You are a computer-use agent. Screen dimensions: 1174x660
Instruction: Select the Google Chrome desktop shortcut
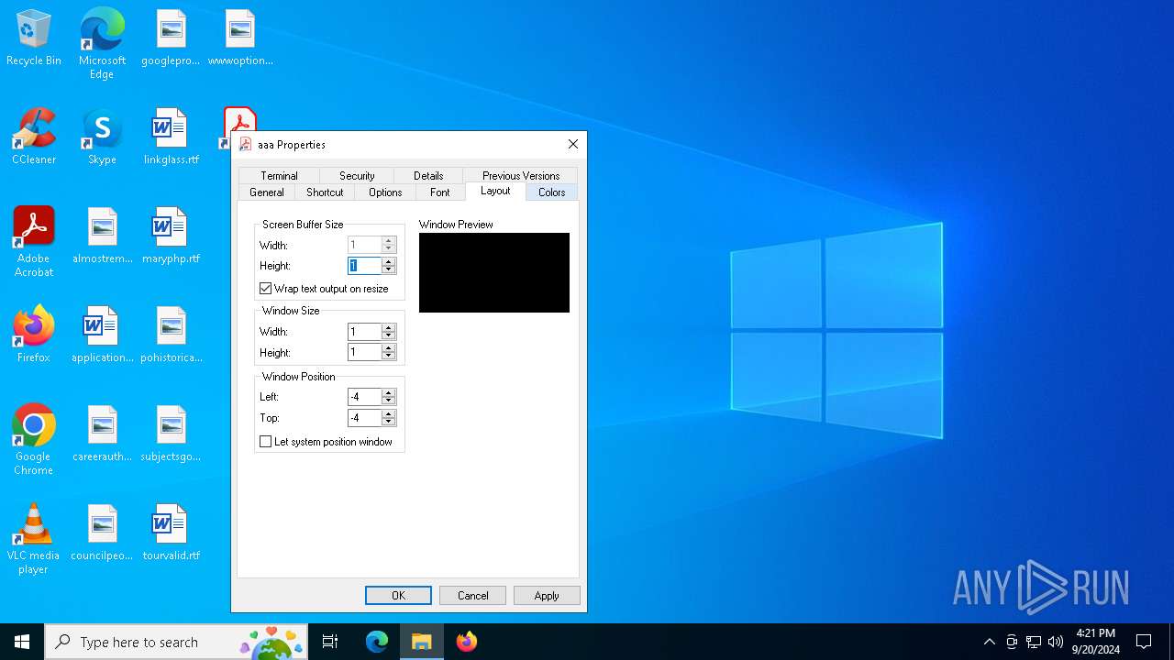pyautogui.click(x=34, y=440)
